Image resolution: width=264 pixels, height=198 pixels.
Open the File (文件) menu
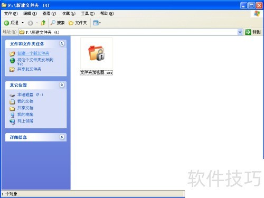pyautogui.click(x=11, y=14)
